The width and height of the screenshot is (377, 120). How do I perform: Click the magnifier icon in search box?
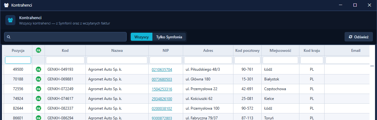(9, 37)
